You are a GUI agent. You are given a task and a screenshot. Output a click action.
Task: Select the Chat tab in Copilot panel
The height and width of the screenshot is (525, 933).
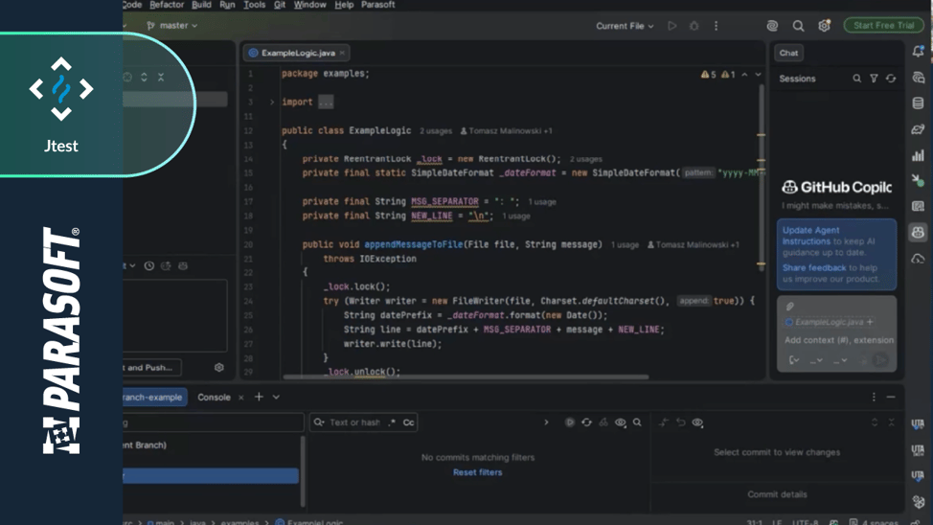pyautogui.click(x=788, y=53)
